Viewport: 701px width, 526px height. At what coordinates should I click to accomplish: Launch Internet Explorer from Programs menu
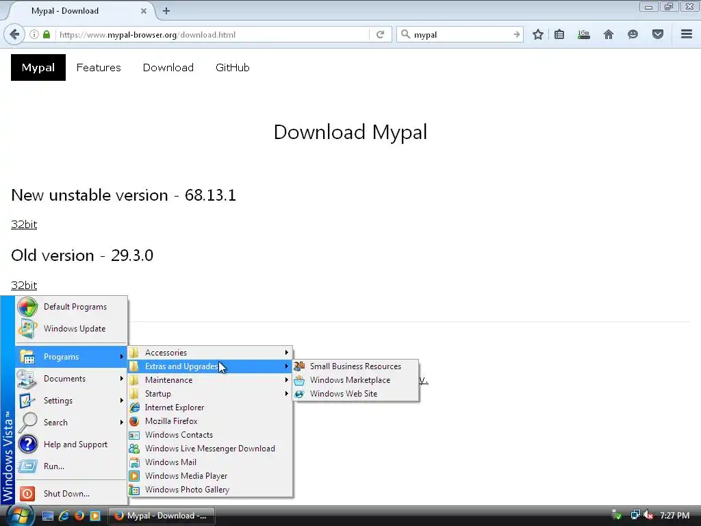210,408
